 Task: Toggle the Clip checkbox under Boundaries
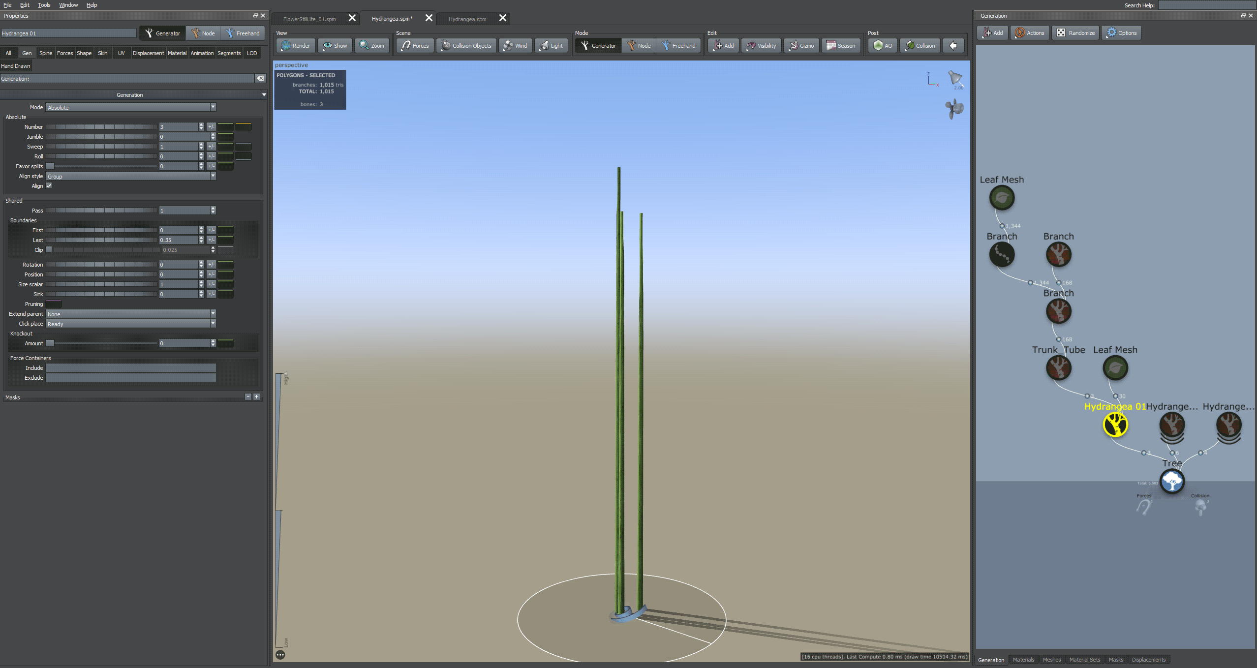click(49, 250)
